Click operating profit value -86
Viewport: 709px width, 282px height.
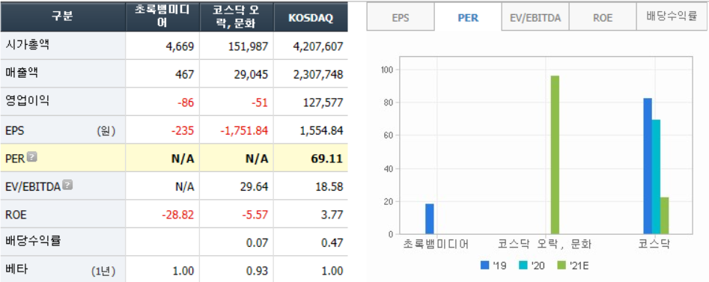[x=186, y=102]
